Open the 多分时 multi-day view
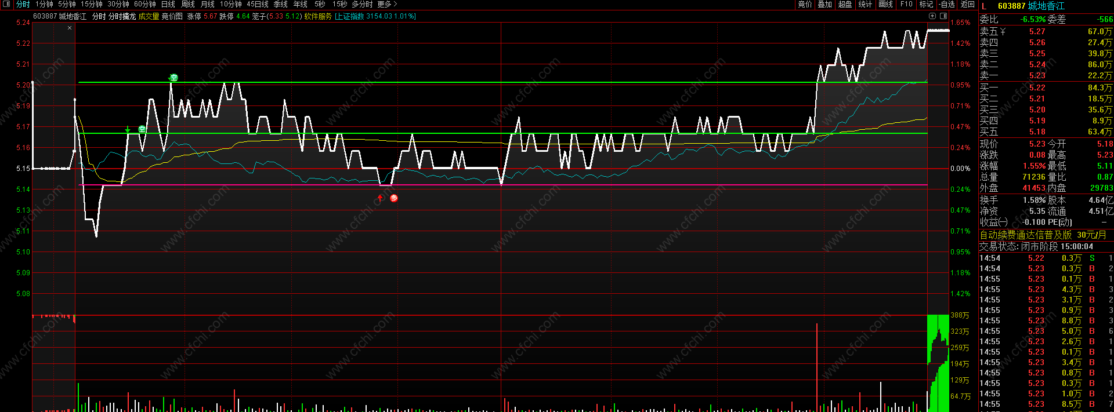This screenshot has width=1114, height=412. (362, 4)
